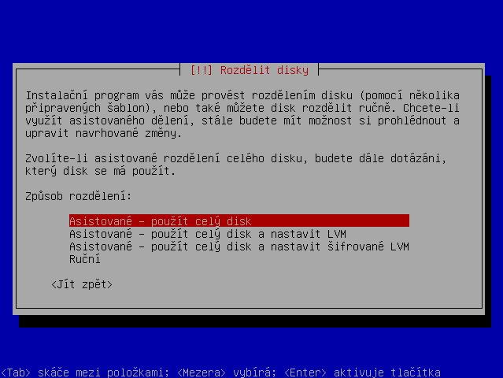Click the '[!!]' priority marker in title
Image resolution: width=503 pixels, height=378 pixels.
click(x=202, y=70)
